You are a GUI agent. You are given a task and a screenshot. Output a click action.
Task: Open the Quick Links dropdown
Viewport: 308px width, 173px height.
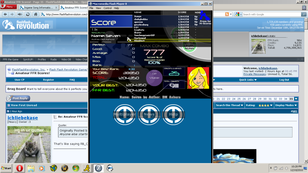point(248,80)
